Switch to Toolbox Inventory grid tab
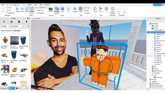Image resolution: width=165 pixels, height=93 pixels. pos(11,22)
